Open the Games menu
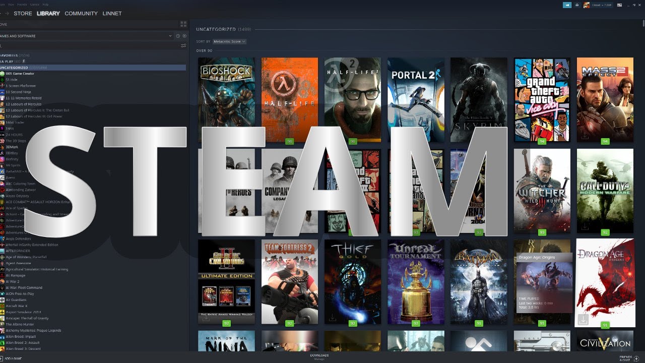The image size is (645, 363). point(35,4)
